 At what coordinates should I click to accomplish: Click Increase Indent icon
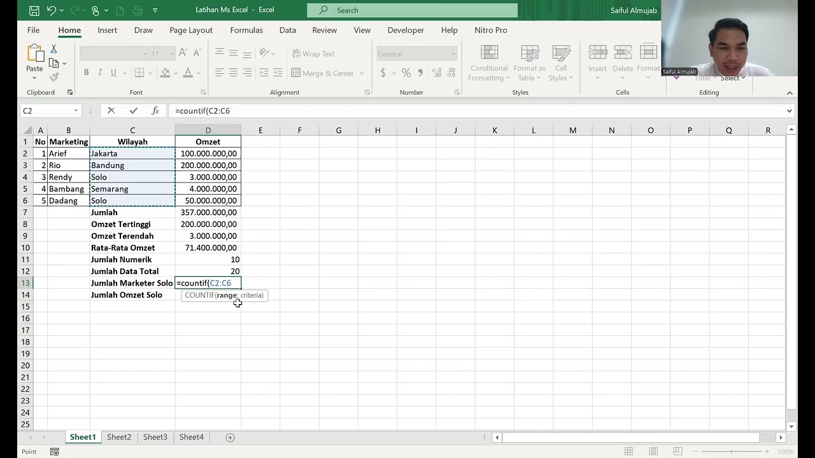point(278,73)
